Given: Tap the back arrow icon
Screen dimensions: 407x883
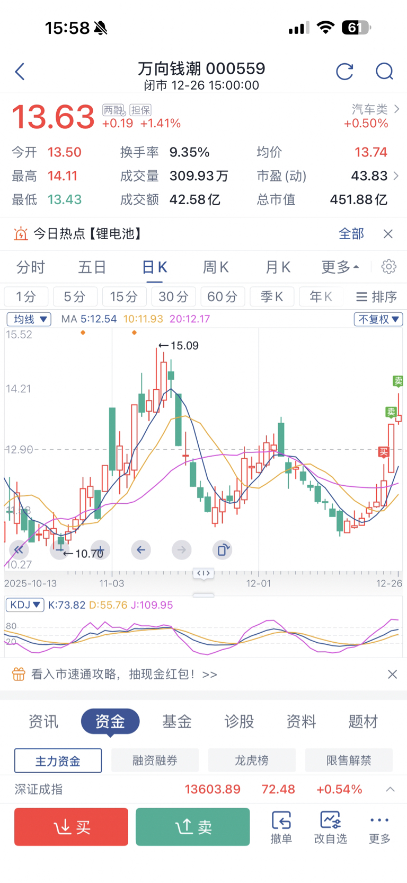Looking at the screenshot, I should coord(20,72).
